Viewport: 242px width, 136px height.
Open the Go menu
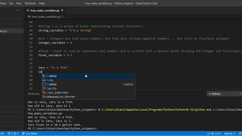pyautogui.click(x=11, y=3)
